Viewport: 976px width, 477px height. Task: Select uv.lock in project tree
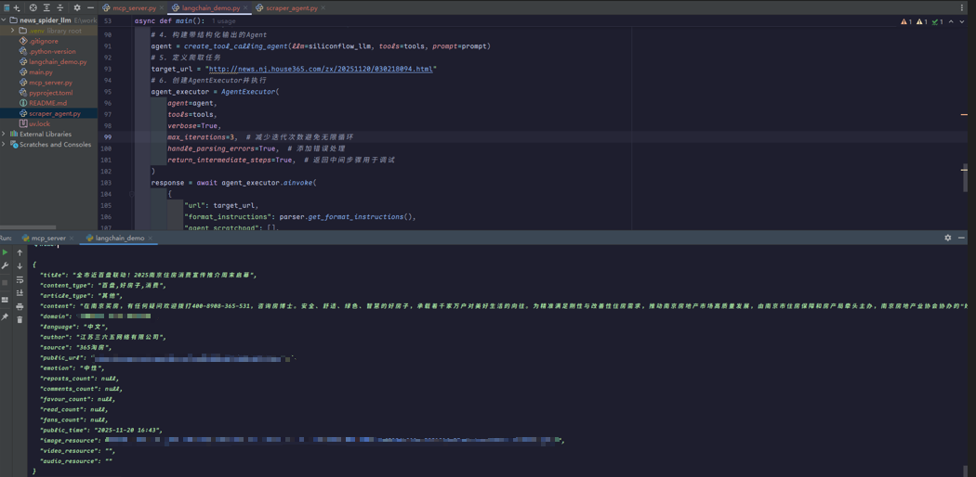pos(39,124)
